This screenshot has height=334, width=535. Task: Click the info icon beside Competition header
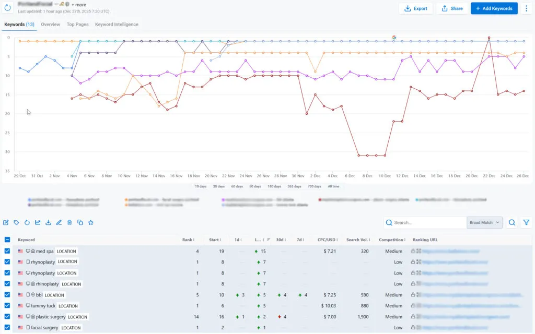pyautogui.click(x=405, y=240)
